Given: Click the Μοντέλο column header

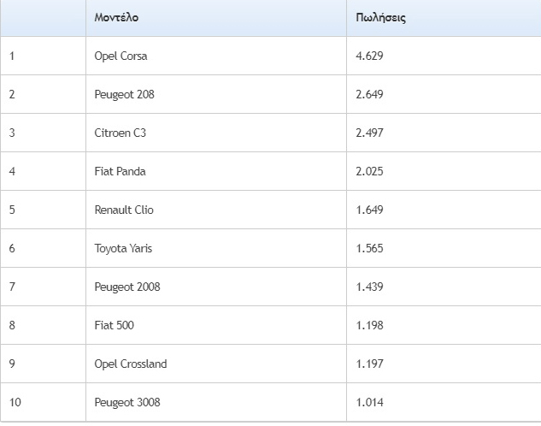Looking at the screenshot, I should point(117,18).
